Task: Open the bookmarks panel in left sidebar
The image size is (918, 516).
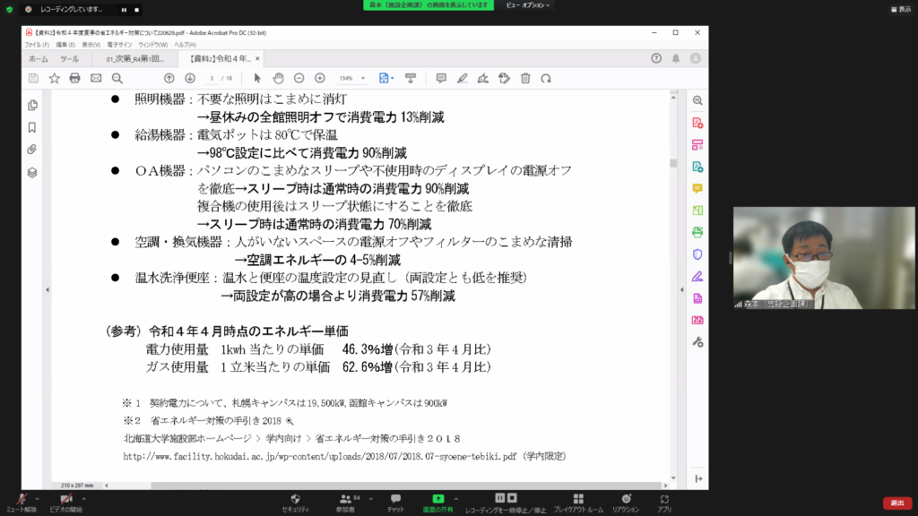Action: click(32, 127)
